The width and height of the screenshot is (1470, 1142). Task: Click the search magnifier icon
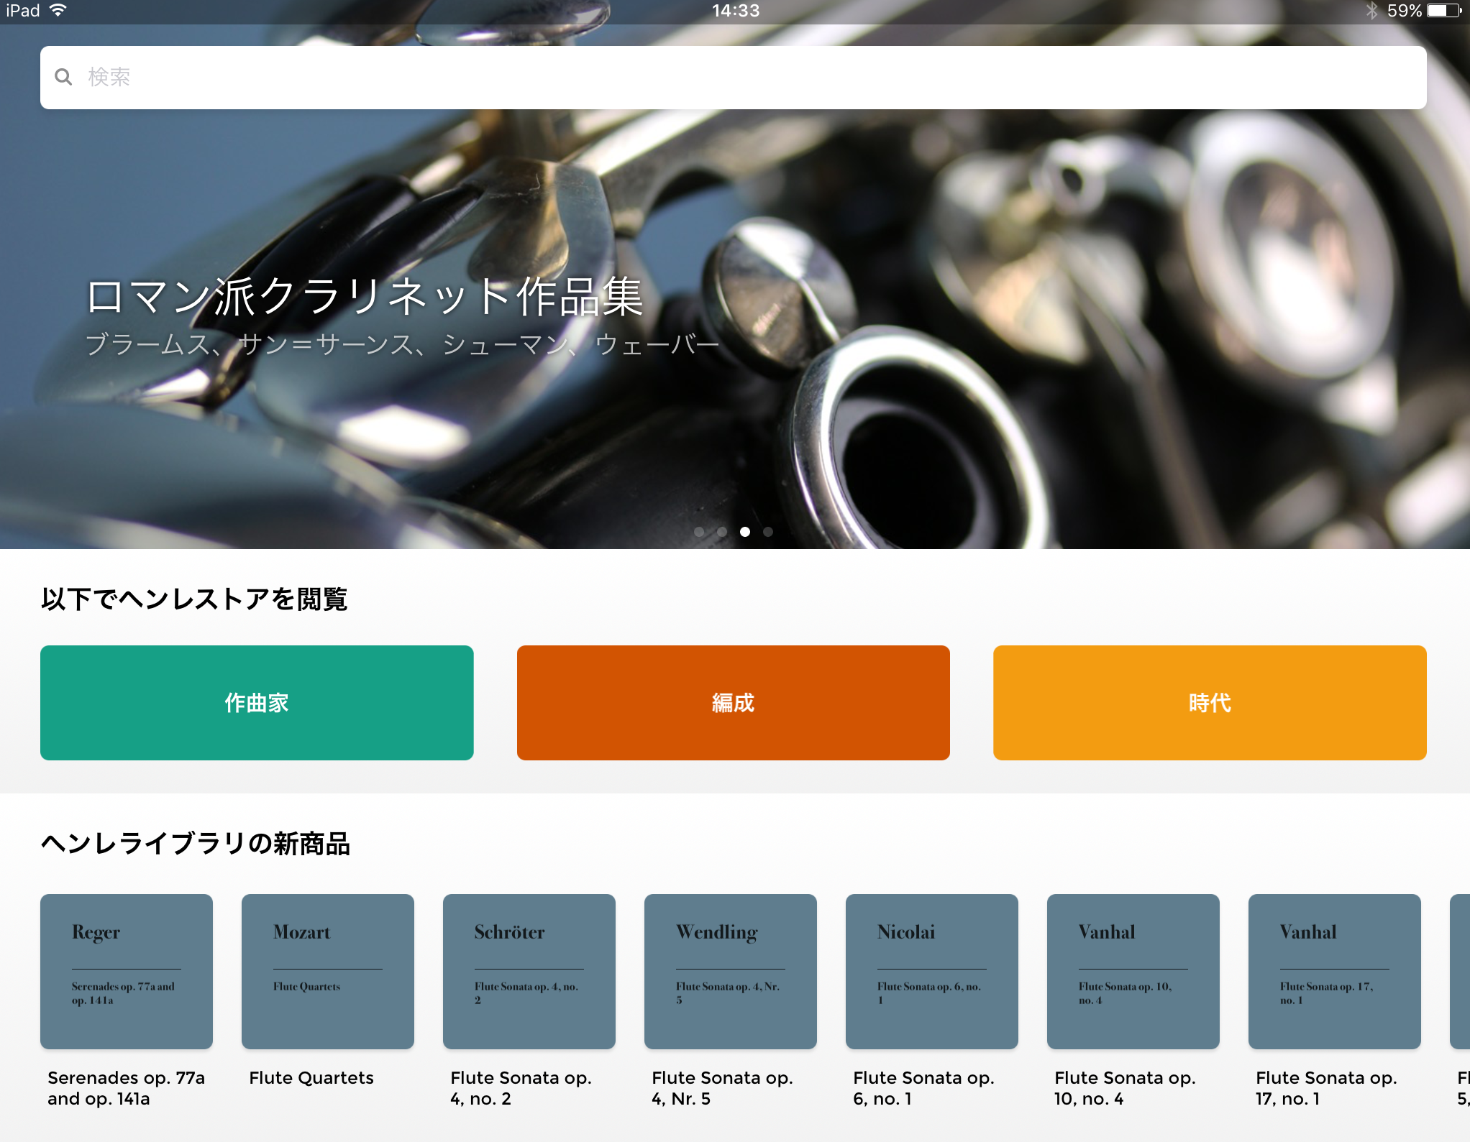pos(63,77)
